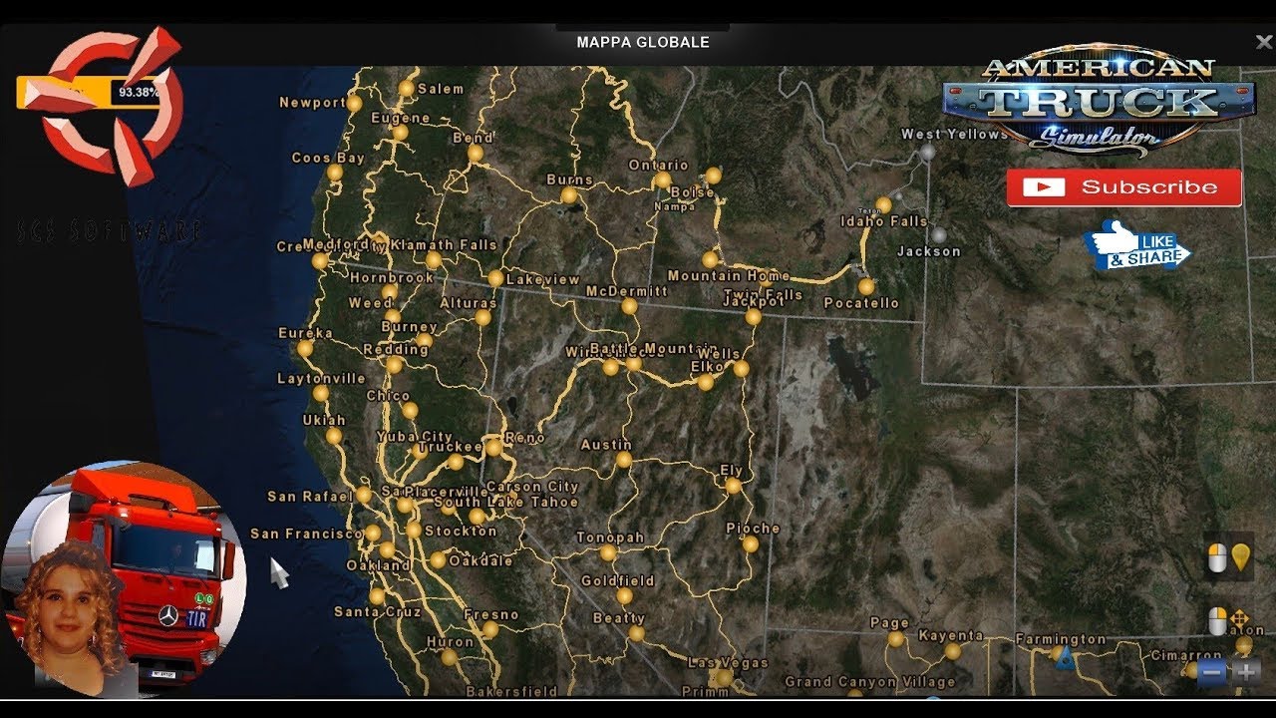Select the Truckee city marker
Screen dimensions: 1276x718
tap(456, 462)
